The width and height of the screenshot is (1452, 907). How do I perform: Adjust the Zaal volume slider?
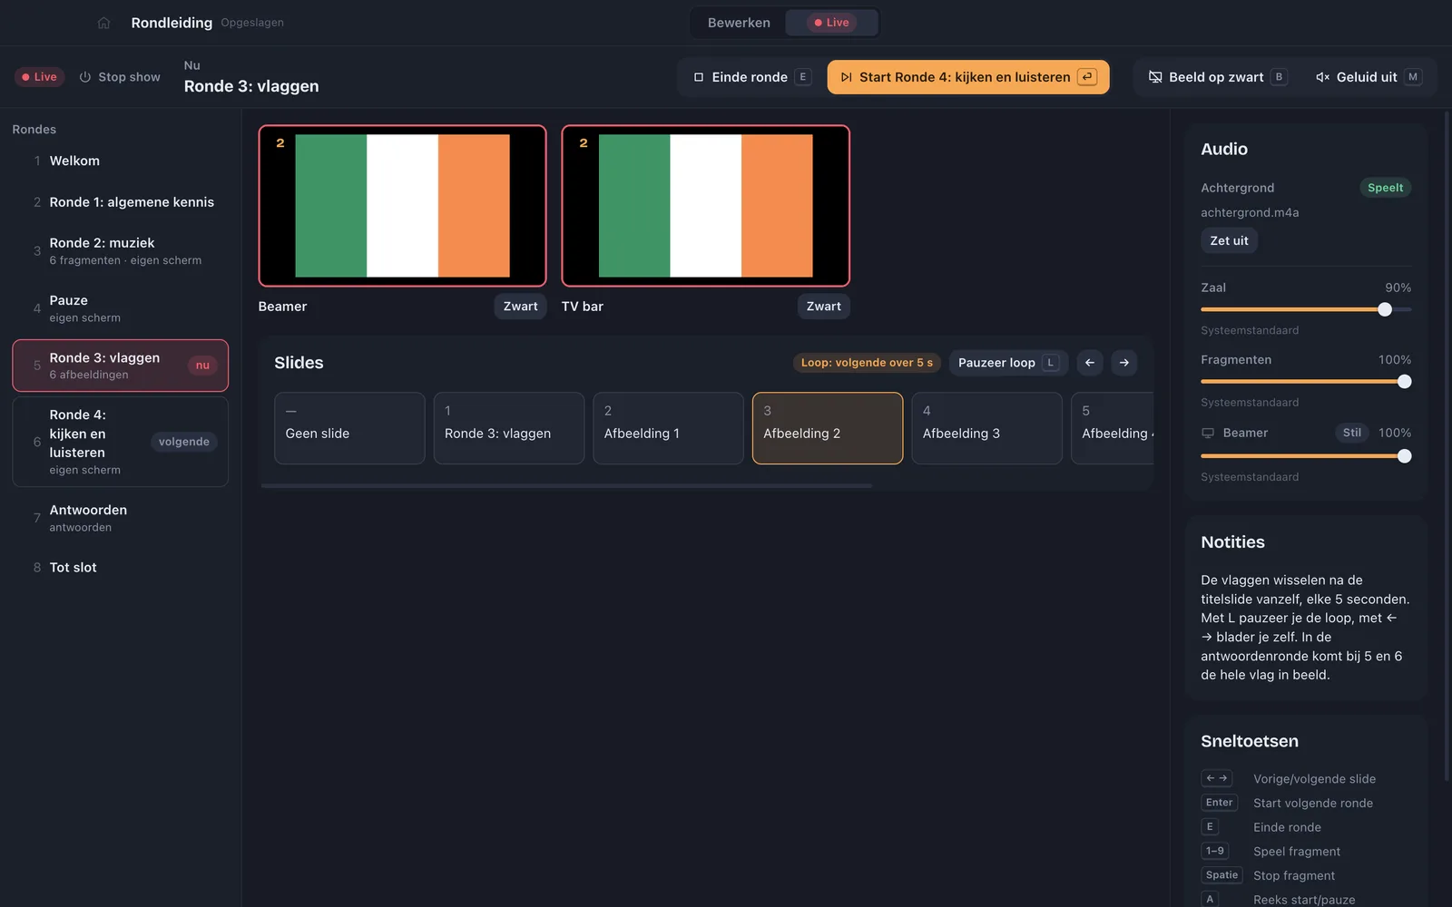point(1306,309)
